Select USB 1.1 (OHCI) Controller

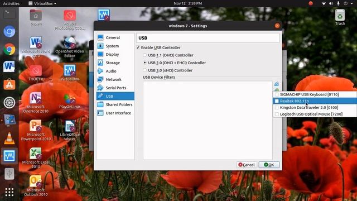pyautogui.click(x=145, y=55)
